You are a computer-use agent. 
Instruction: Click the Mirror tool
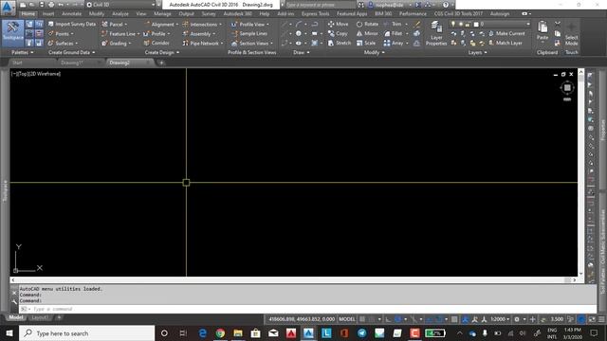367,34
